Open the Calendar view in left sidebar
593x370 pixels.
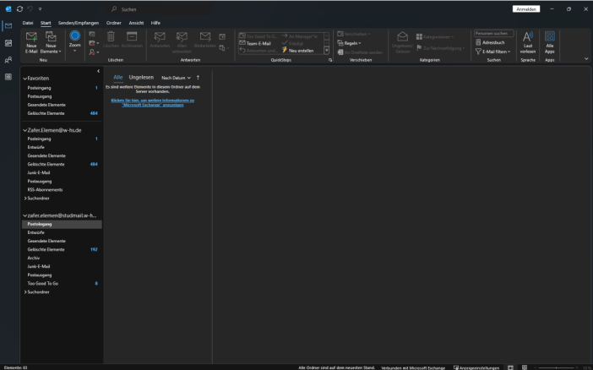(8, 42)
